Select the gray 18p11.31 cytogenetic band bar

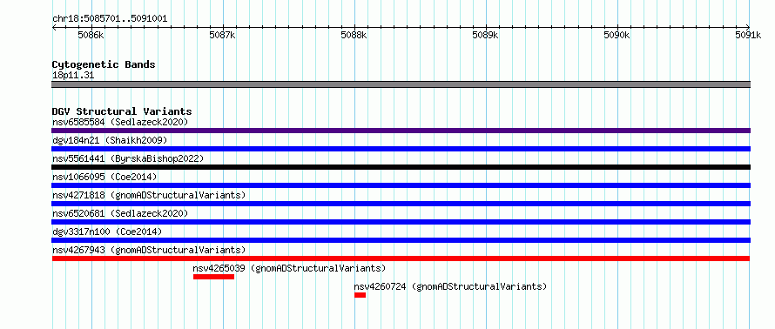(401, 84)
